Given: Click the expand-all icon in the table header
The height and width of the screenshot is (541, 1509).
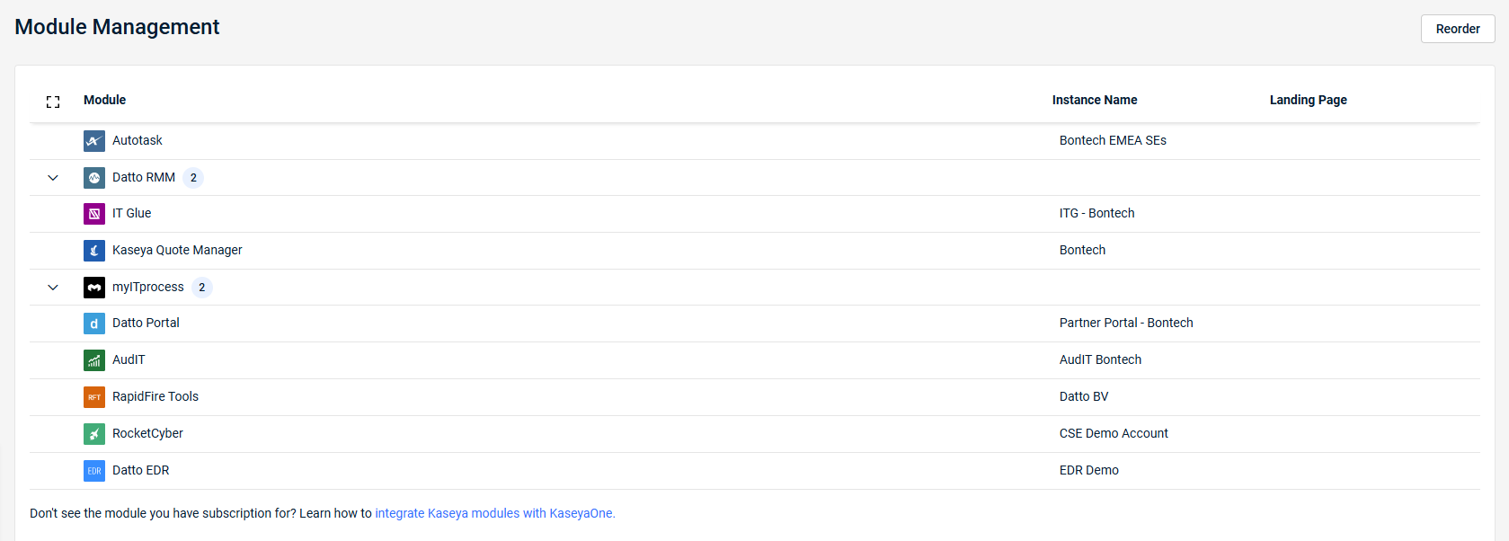Looking at the screenshot, I should click(53, 102).
